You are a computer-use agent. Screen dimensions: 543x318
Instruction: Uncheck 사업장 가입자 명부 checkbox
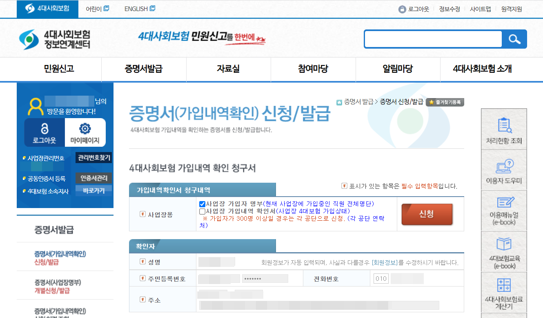pyautogui.click(x=202, y=204)
